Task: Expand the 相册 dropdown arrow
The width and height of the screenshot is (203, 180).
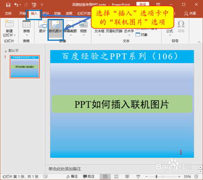Action: (x=84, y=35)
